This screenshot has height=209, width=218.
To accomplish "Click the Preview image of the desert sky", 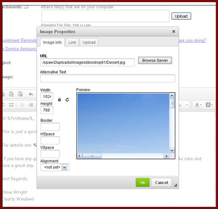I will 123,123.
